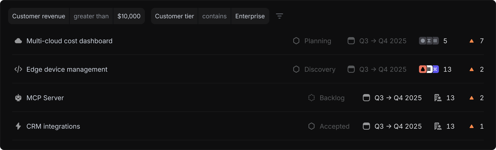Edit the $10,000 revenue filter value

coord(129,16)
